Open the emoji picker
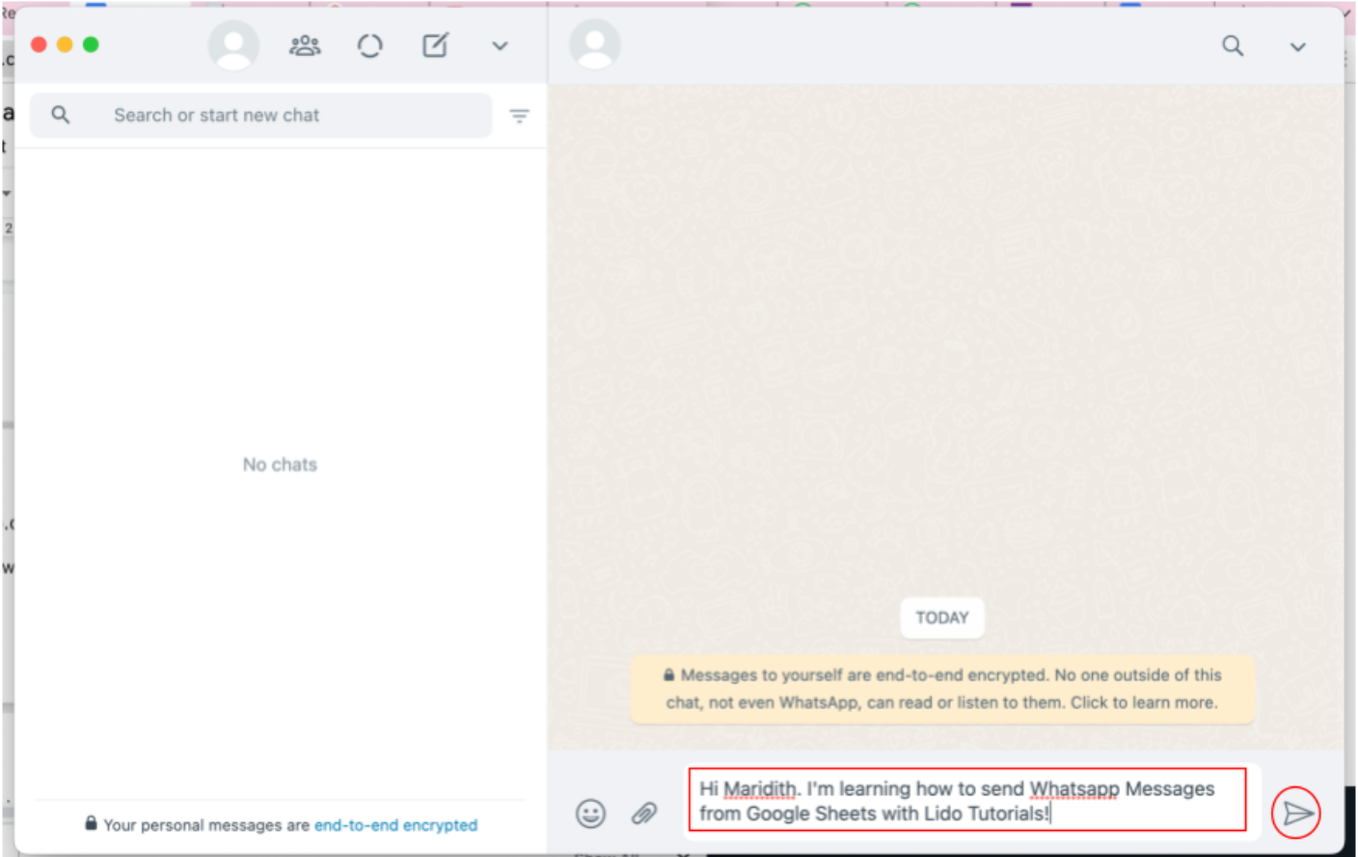 590,814
